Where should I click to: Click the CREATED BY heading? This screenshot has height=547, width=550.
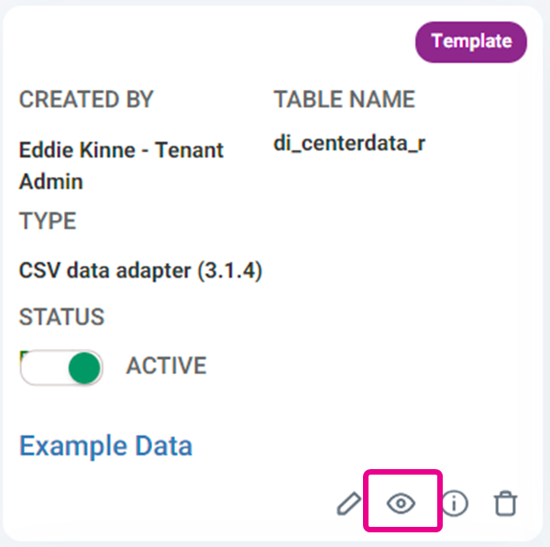(x=86, y=99)
